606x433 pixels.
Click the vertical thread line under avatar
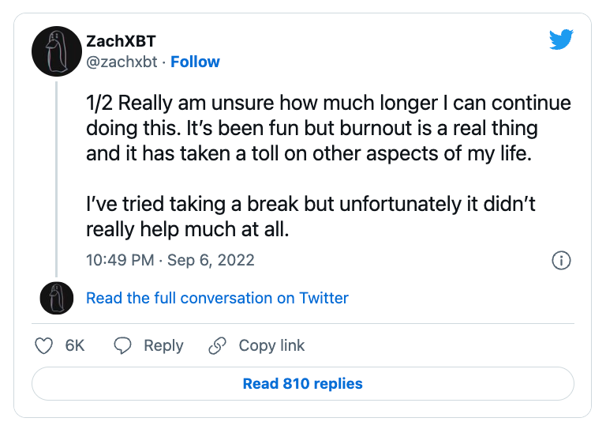tap(57, 179)
